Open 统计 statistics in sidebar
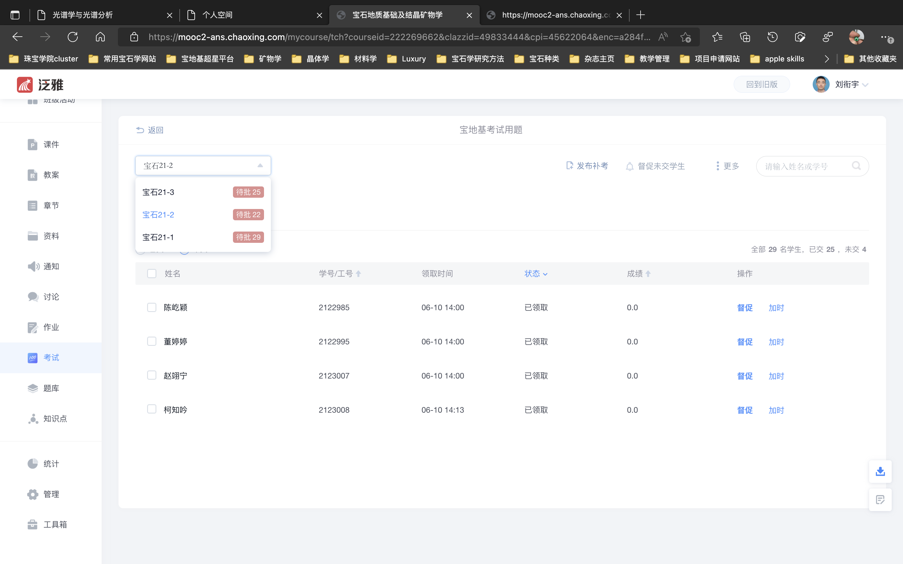This screenshot has height=564, width=903. (x=51, y=464)
